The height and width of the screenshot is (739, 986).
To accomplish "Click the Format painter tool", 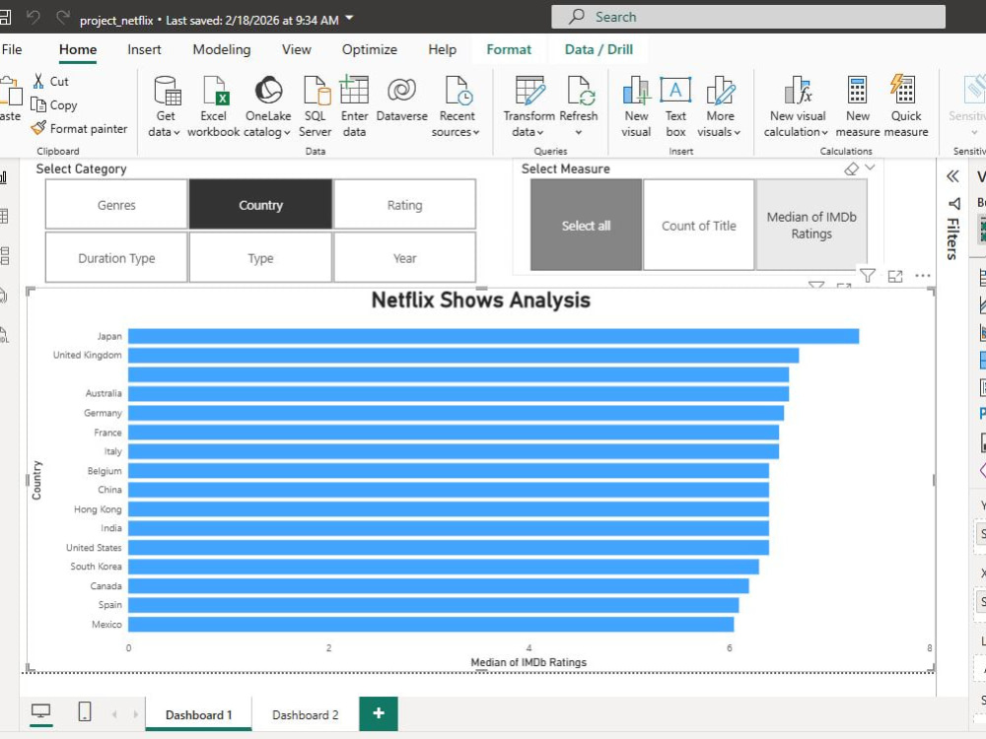I will [80, 129].
